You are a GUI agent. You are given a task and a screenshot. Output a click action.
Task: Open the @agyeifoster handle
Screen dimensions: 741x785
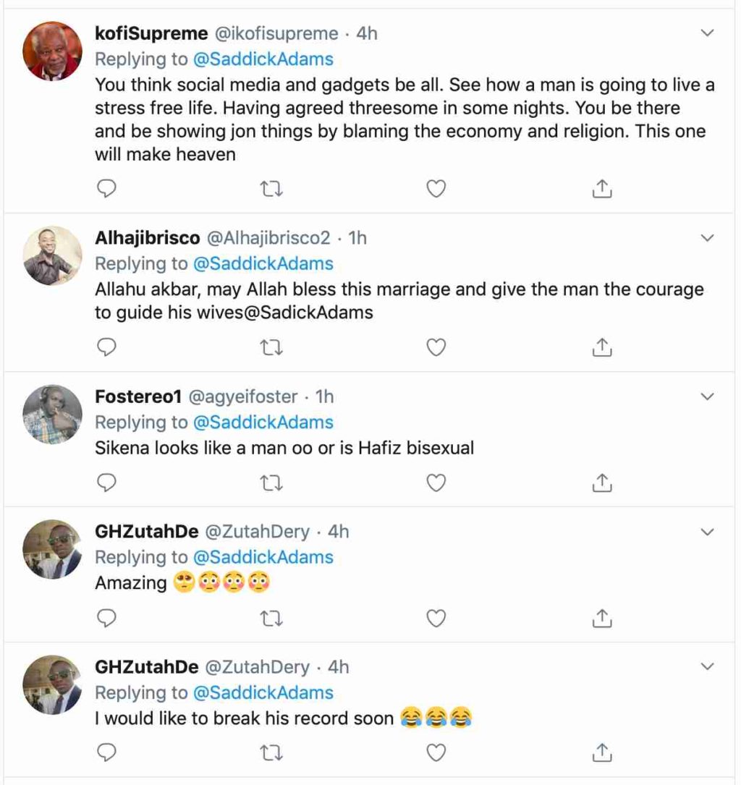pos(243,396)
